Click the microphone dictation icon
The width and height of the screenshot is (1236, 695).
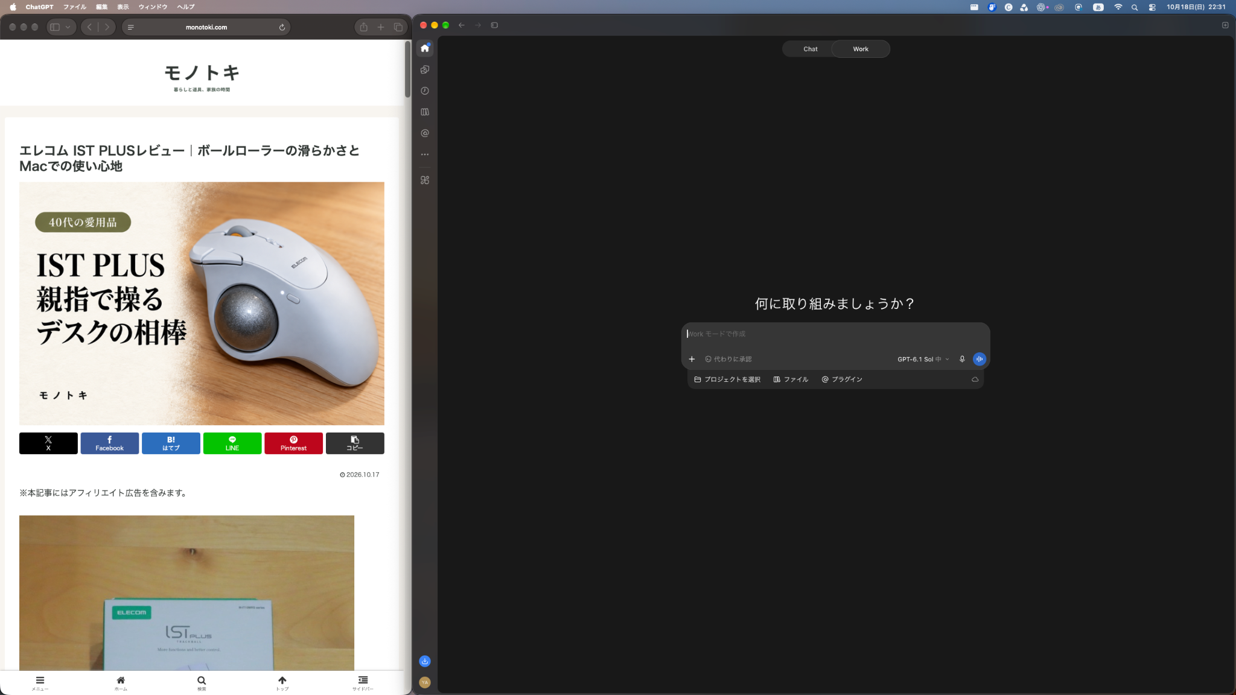[x=962, y=359]
